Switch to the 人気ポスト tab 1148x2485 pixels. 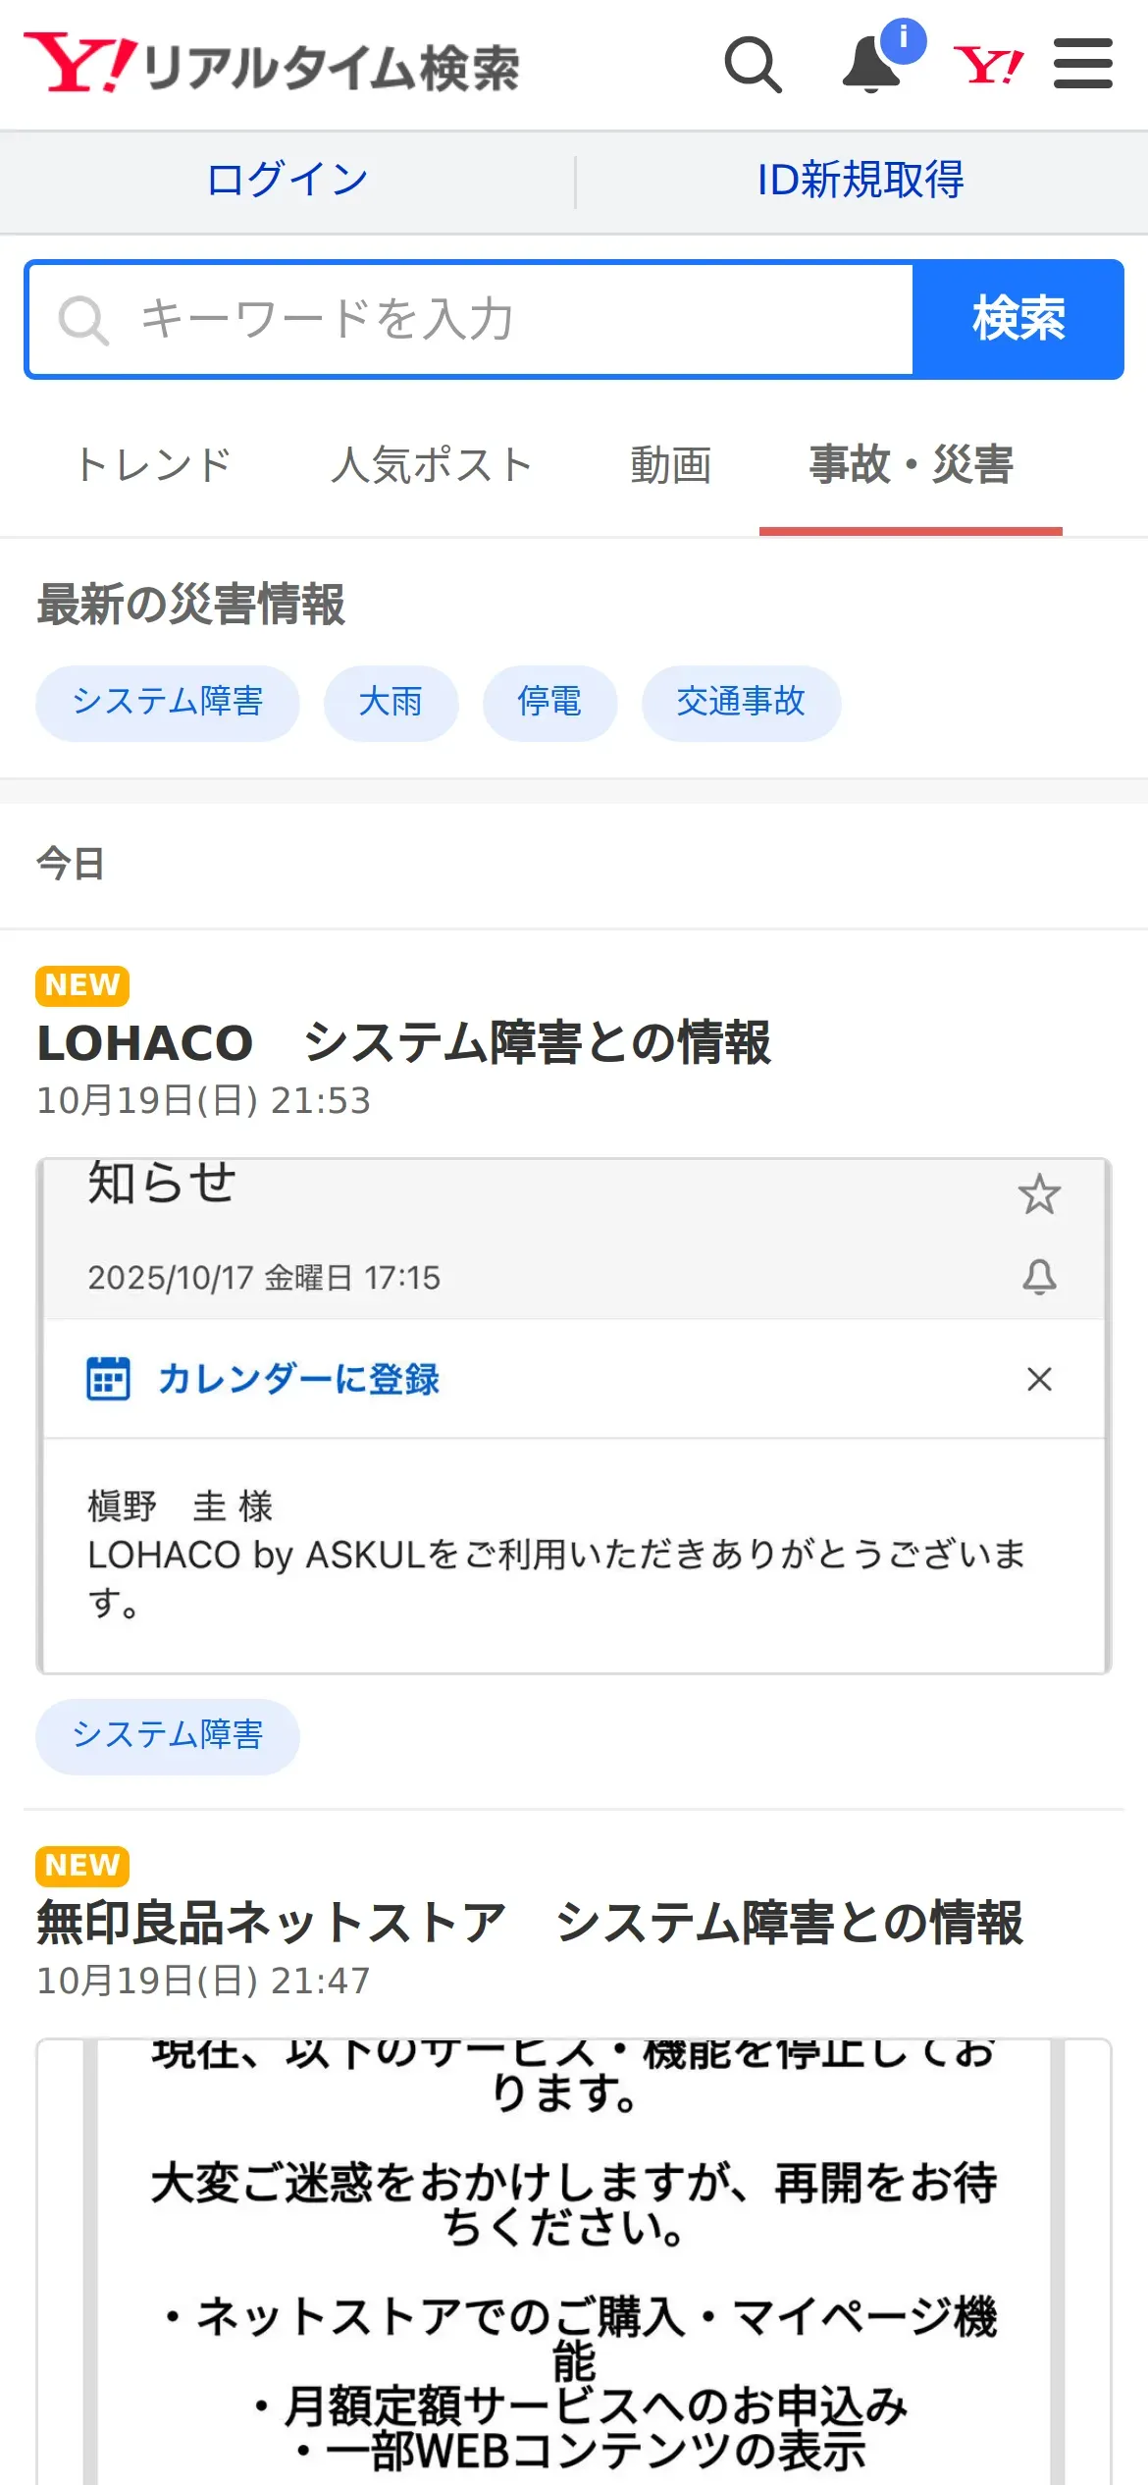pyautogui.click(x=432, y=464)
